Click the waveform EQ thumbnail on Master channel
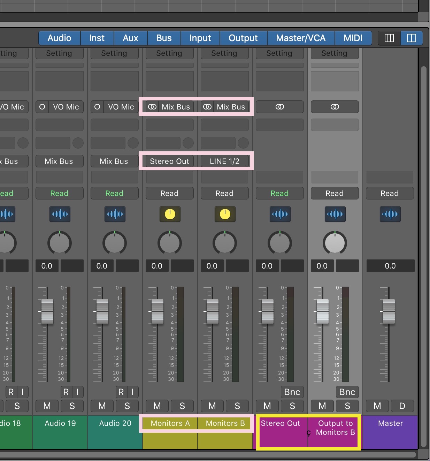The width and height of the screenshot is (430, 461). coord(390,214)
